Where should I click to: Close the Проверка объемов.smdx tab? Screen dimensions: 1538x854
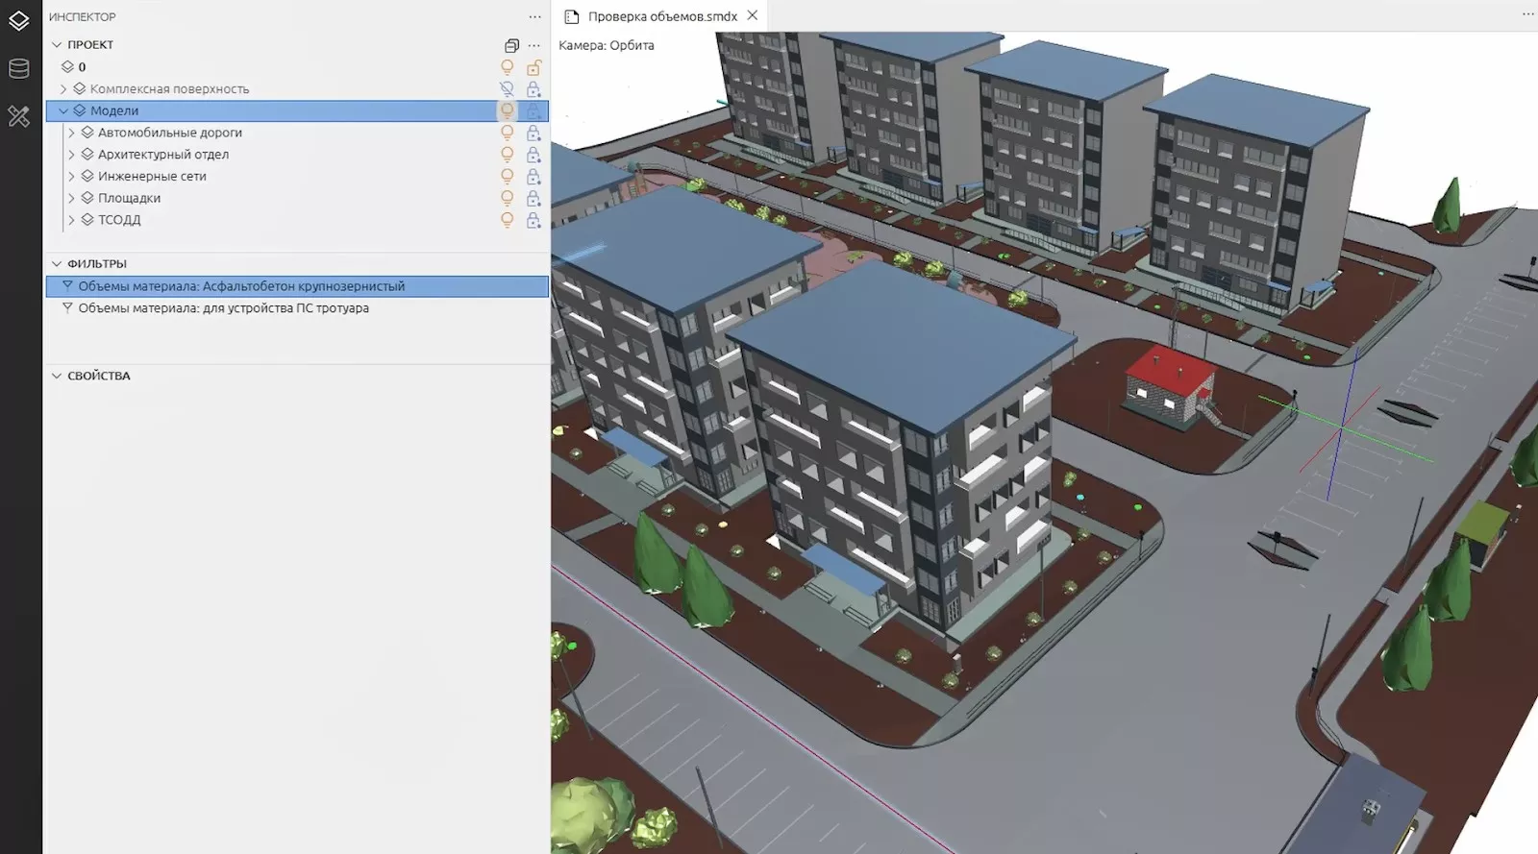753,15
